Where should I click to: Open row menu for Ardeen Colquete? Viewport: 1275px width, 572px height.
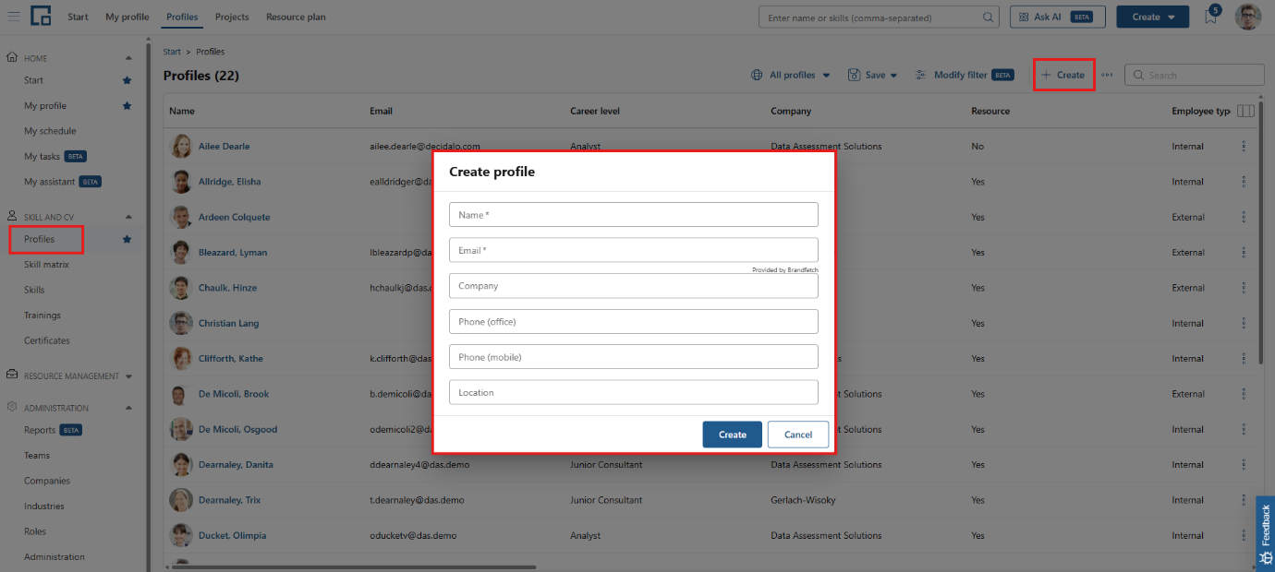coord(1244,217)
